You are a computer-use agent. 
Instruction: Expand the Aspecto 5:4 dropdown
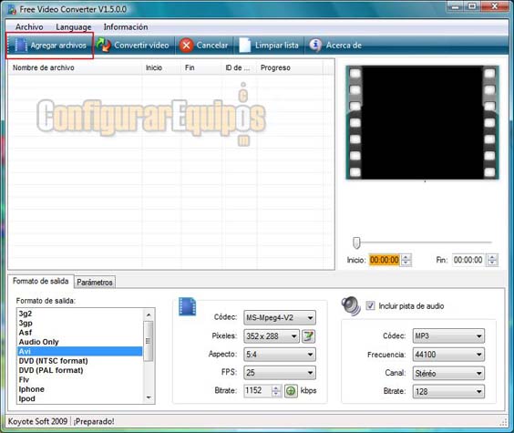[x=280, y=355]
